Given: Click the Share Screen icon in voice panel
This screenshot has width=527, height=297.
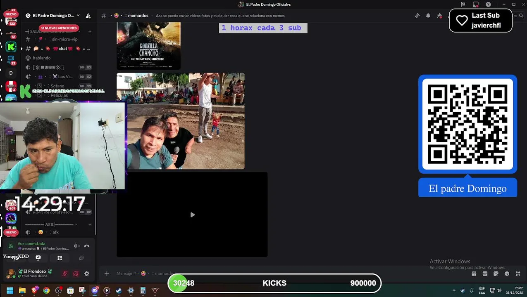Looking at the screenshot, I should coord(38,258).
